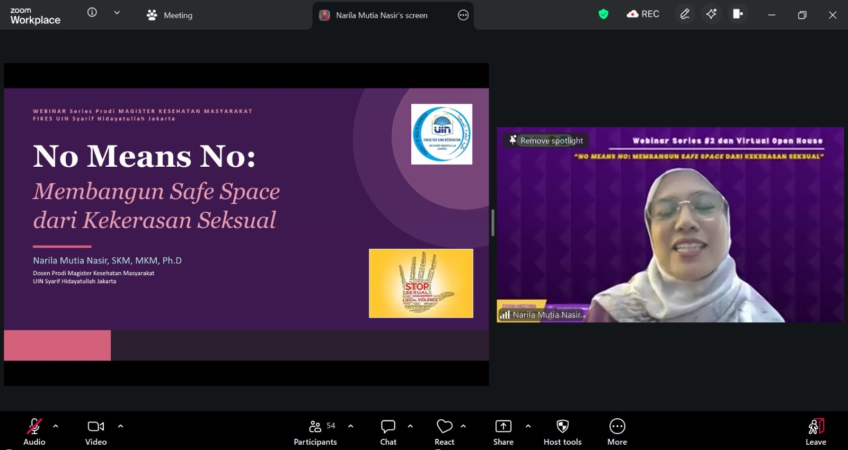Expand the React options caret
This screenshot has height=450, width=848.
463,426
